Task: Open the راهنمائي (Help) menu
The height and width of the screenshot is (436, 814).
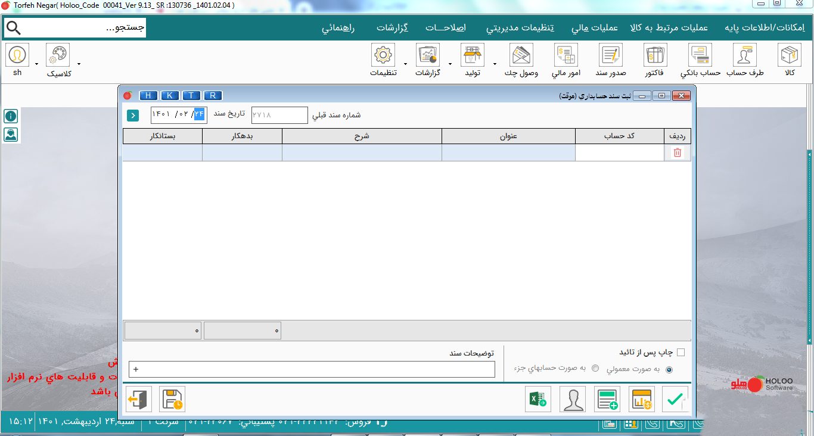Action: 341,29
